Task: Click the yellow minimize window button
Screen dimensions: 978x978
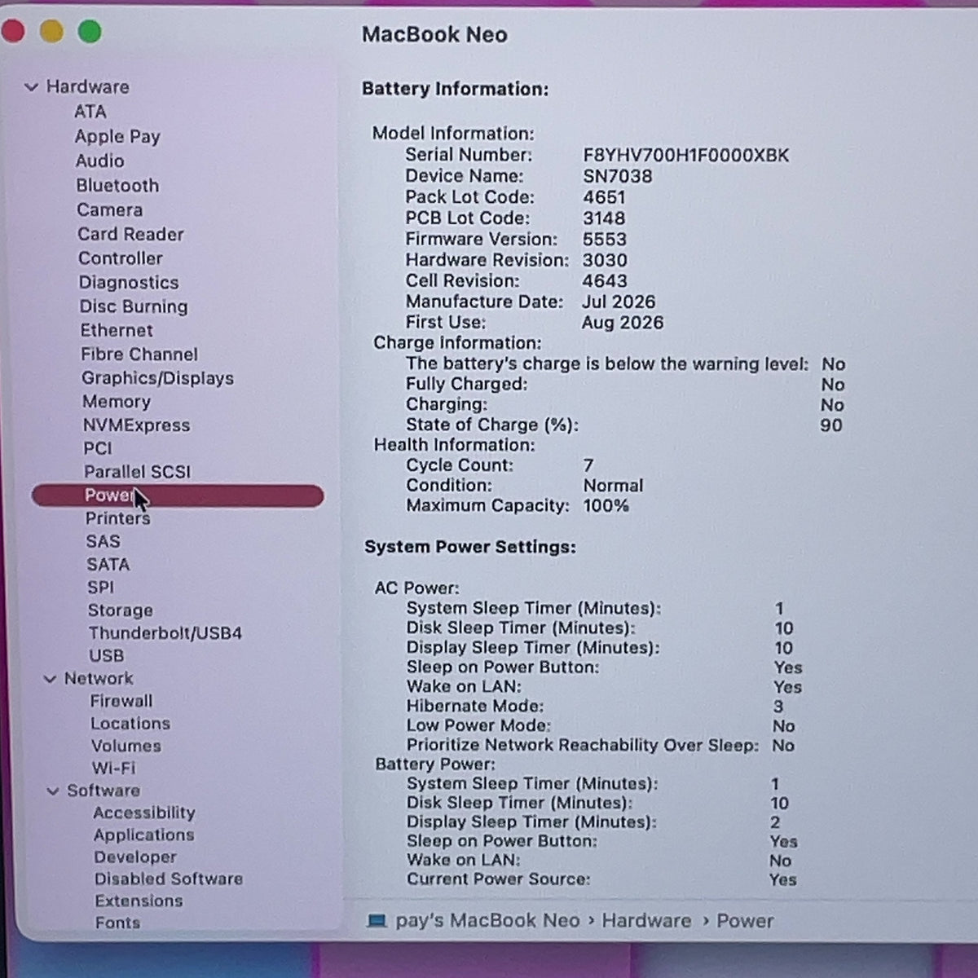Action: coord(51,32)
